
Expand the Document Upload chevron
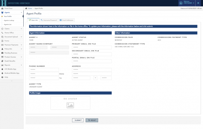(x=21, y=37)
